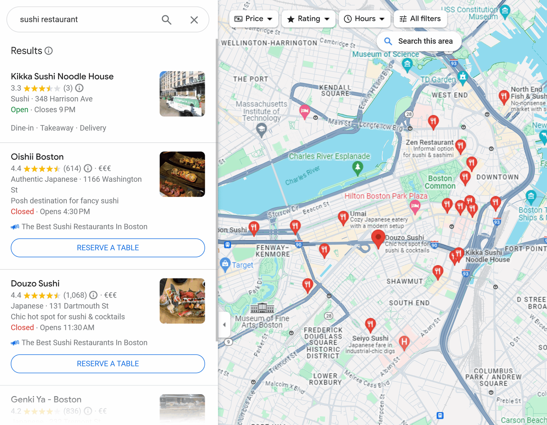Click the Museum of Fine Arts icon
This screenshot has height=425, width=547.
(262, 308)
